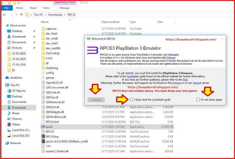The height and width of the screenshot is (159, 235).
Task: Select the GuiConfigs folder icon
Action: click(43, 53)
